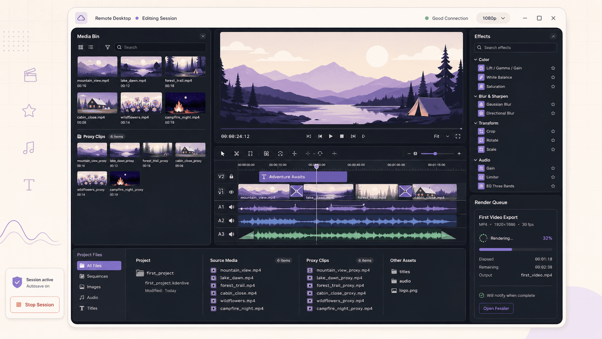
Task: Select Sequences in Project Files
Action: [94, 276]
